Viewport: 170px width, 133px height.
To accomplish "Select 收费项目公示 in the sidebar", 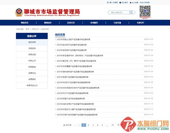I will [x=32, y=85].
